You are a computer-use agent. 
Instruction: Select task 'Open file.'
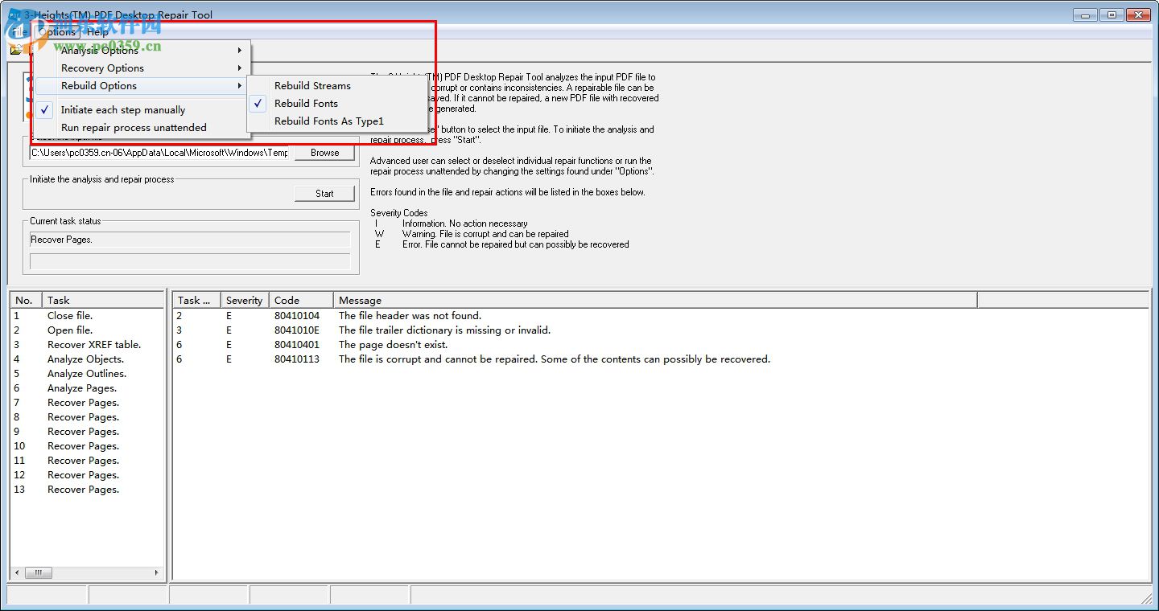point(70,330)
